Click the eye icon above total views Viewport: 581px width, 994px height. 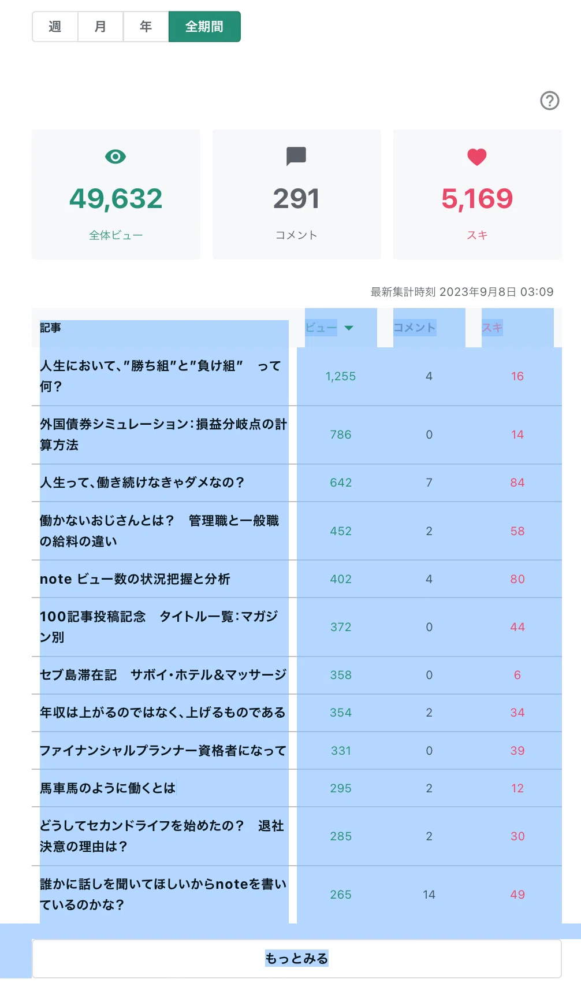click(x=116, y=157)
